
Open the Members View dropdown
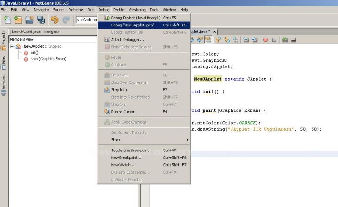pyautogui.click(x=53, y=39)
